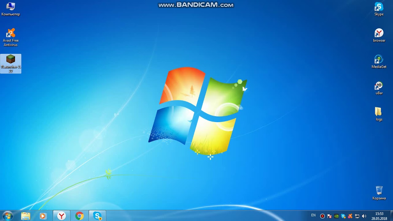Image resolution: width=393 pixels, height=221 pixels.
Task: Select the Avast Free Antivirus shortcut
Action: pyautogui.click(x=11, y=37)
